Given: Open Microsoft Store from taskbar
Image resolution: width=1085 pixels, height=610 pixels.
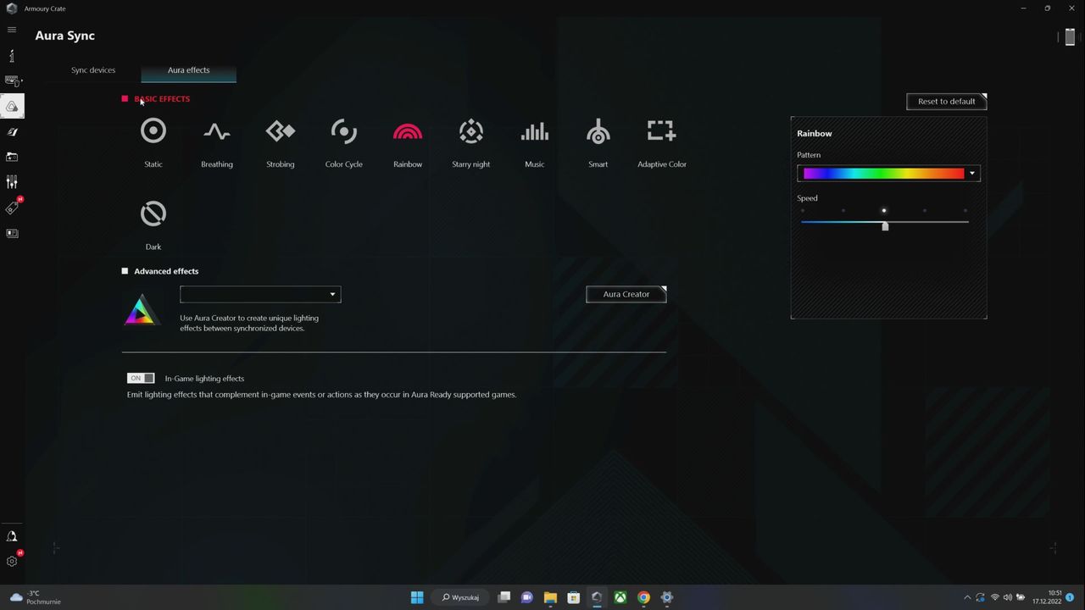Looking at the screenshot, I should click(574, 597).
